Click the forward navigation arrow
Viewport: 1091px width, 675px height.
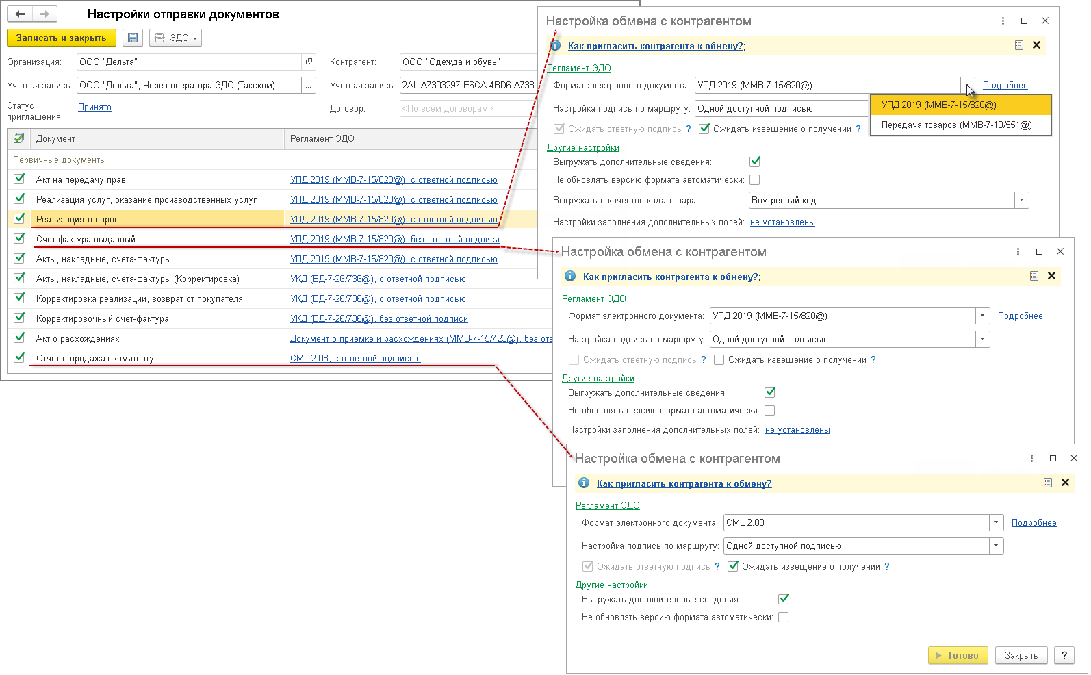[44, 14]
